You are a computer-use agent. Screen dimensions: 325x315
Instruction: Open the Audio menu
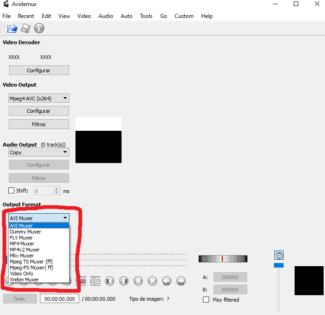click(106, 16)
